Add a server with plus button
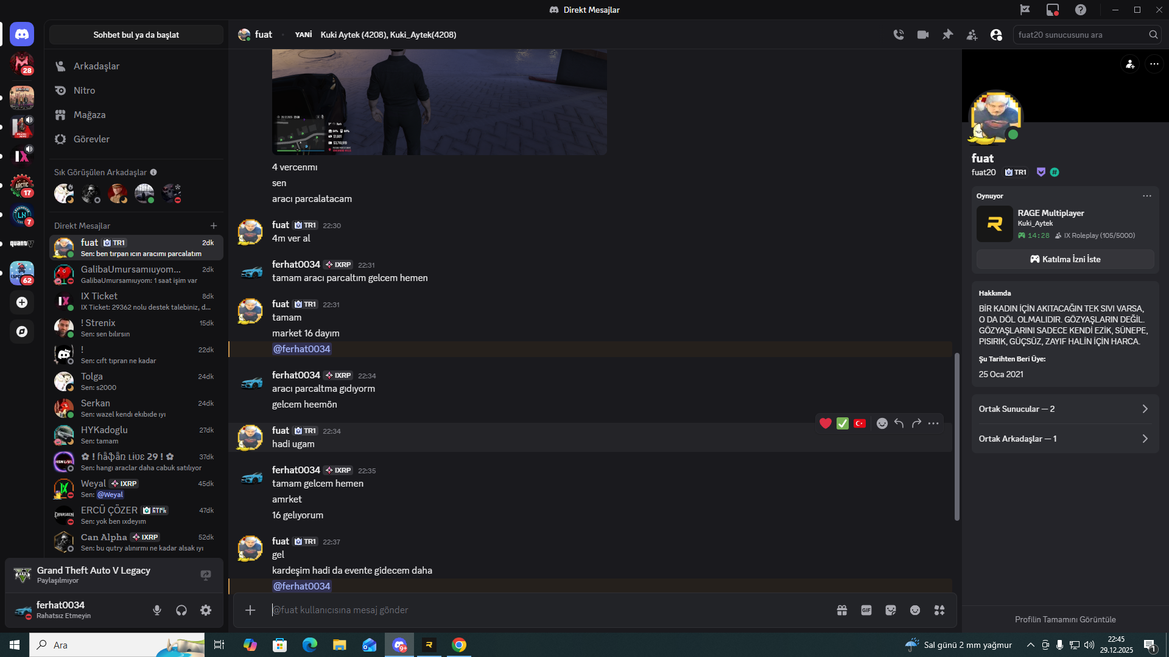 pyautogui.click(x=22, y=302)
